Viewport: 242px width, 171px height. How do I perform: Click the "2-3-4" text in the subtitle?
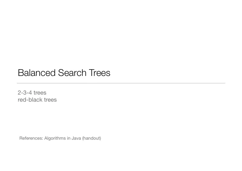[25, 93]
